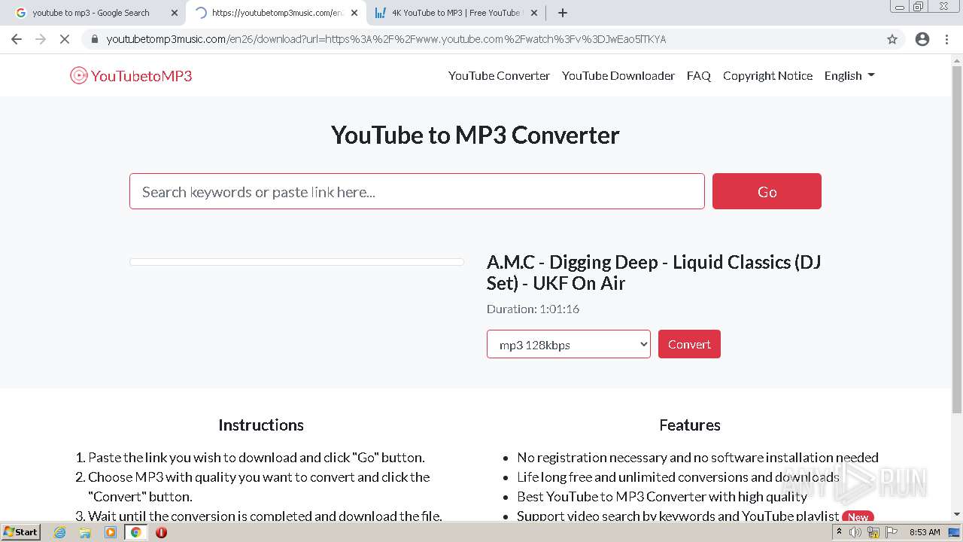The width and height of the screenshot is (963, 542).
Task: Open YouTube Downloader nav link
Action: point(618,75)
